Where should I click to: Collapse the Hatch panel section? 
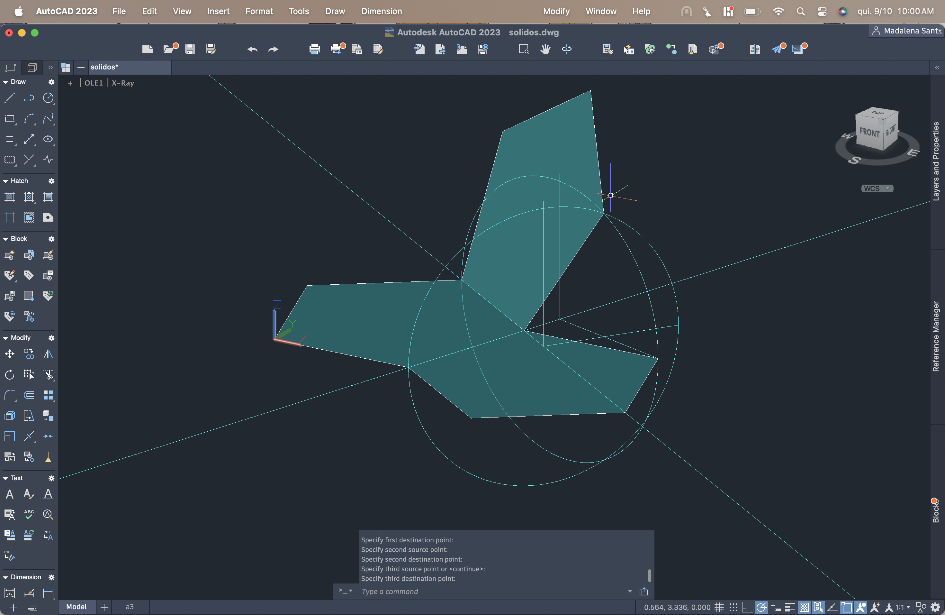tap(5, 181)
